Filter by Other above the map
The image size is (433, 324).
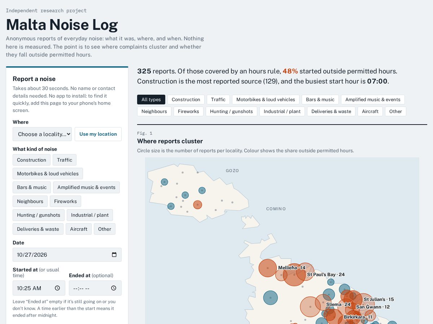395,111
